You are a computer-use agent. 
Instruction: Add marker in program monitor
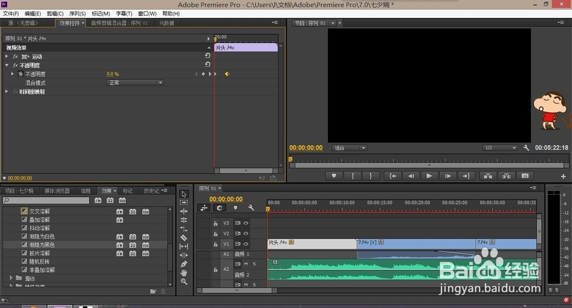(334, 176)
